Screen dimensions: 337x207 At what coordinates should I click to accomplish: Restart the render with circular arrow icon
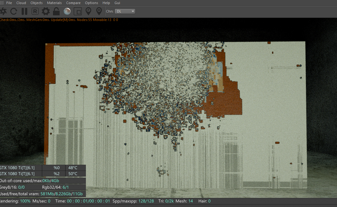(14, 11)
